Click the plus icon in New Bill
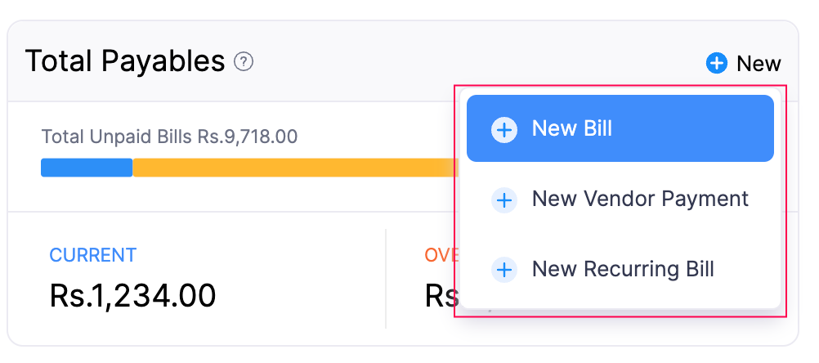The height and width of the screenshot is (363, 819). (504, 129)
